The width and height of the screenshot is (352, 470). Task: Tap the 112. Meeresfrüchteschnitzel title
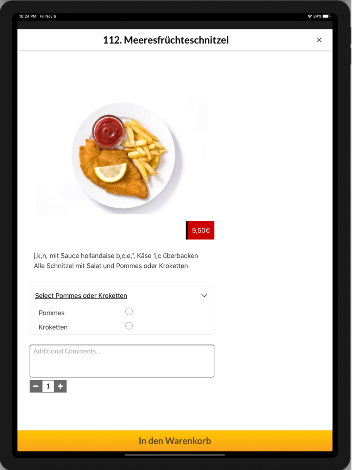(x=166, y=40)
